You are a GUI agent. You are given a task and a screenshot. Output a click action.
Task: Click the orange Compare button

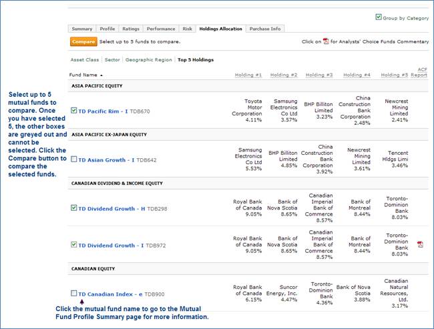point(83,41)
